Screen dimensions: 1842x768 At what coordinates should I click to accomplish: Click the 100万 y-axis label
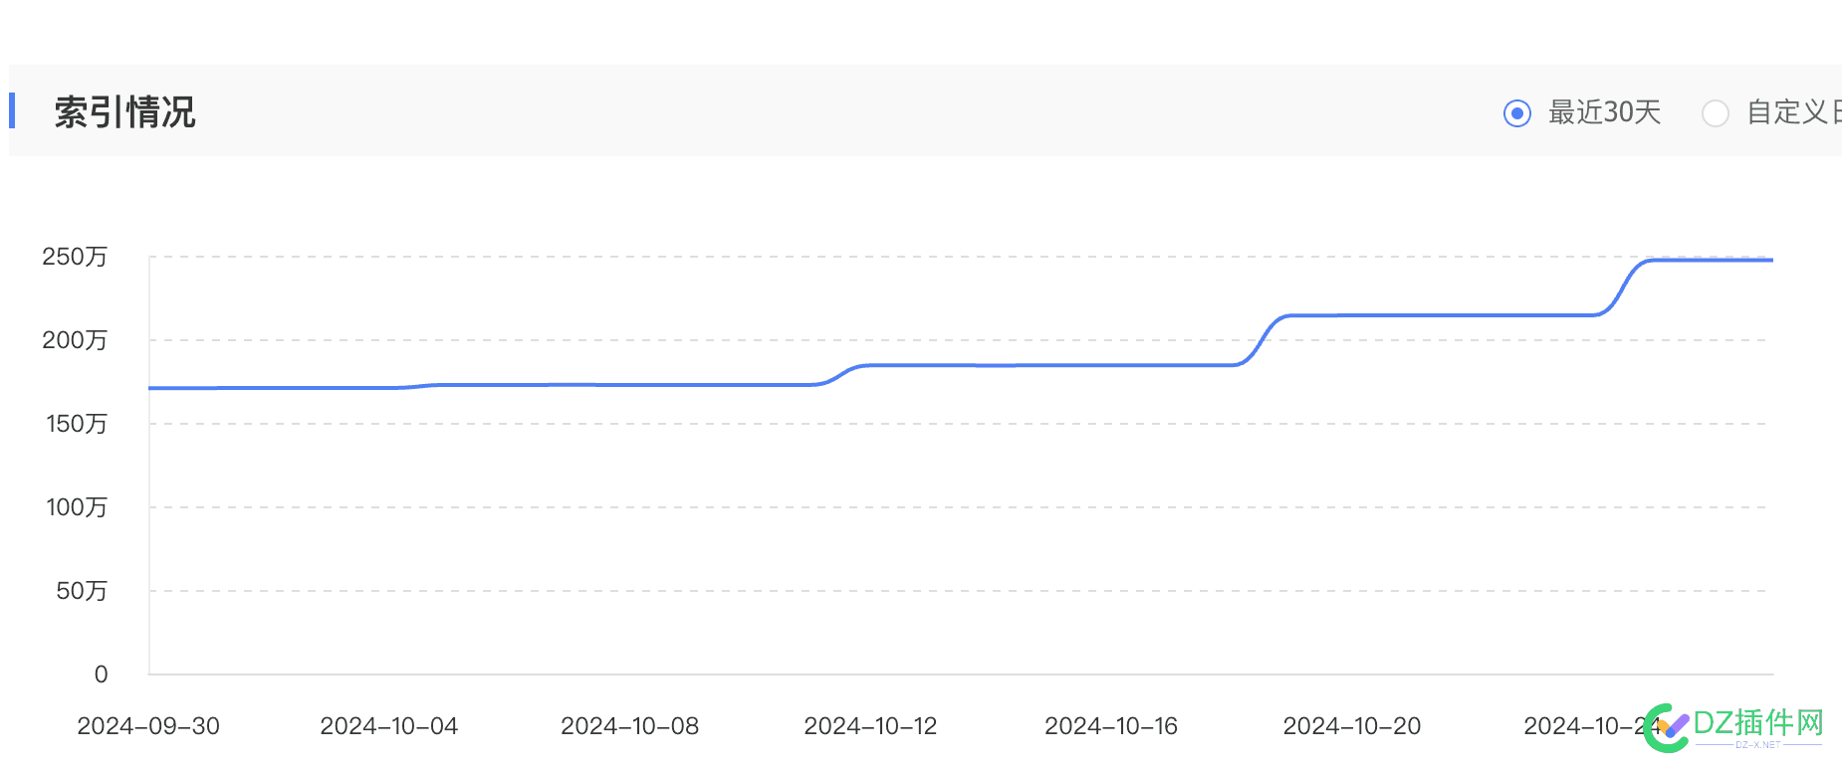click(x=77, y=507)
